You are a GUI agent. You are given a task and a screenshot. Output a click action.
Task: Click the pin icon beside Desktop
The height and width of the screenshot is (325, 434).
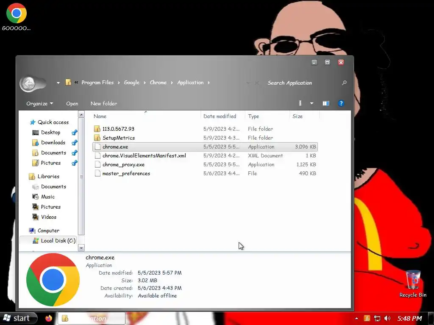pyautogui.click(x=74, y=132)
